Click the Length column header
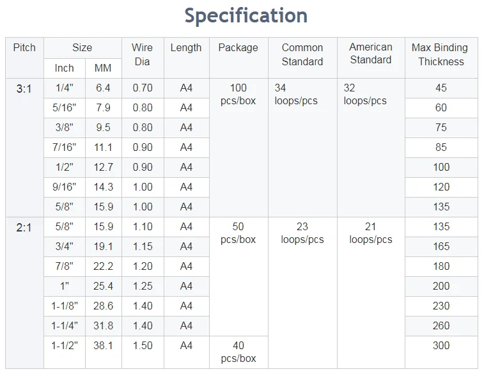 click(186, 48)
